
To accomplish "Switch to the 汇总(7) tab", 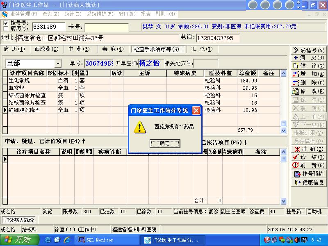I will [202, 49].
